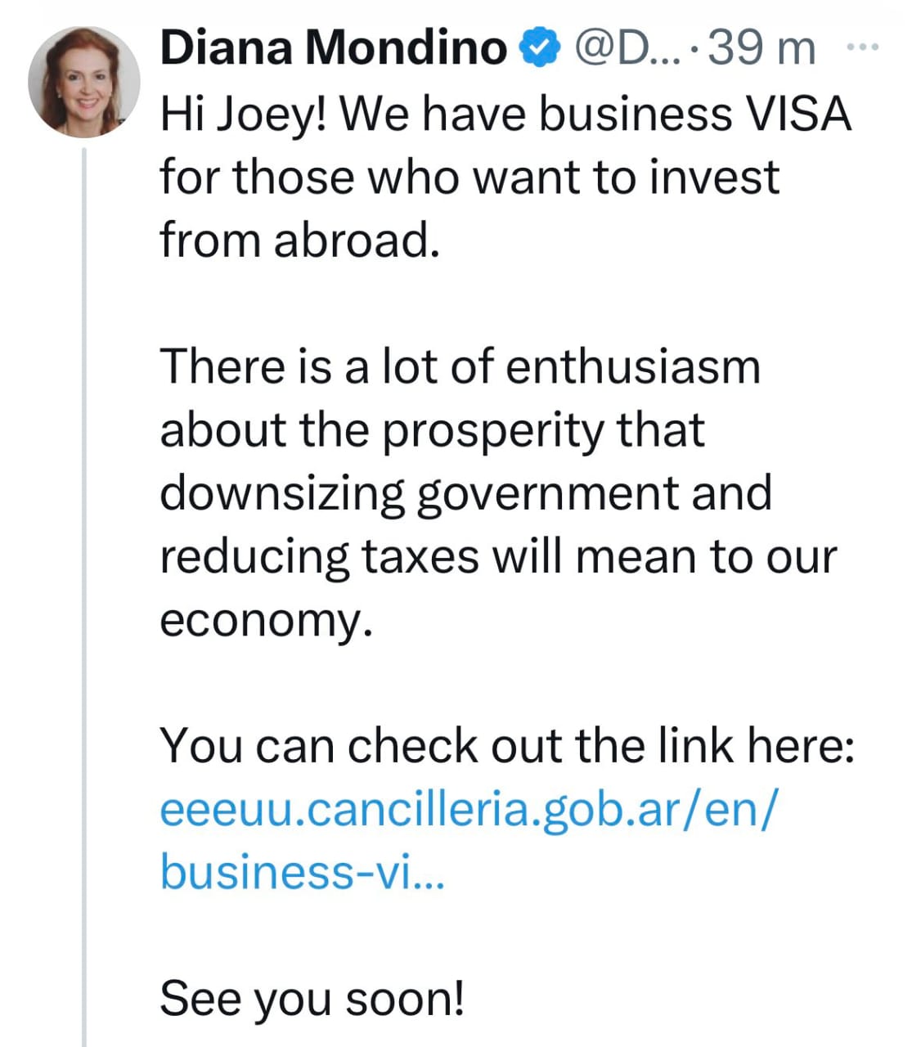
Task: Click the "for those who want to invest" line
Action: [469, 177]
